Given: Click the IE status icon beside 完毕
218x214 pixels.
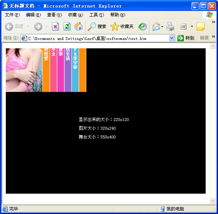Looking at the screenshot, I should [5, 209].
